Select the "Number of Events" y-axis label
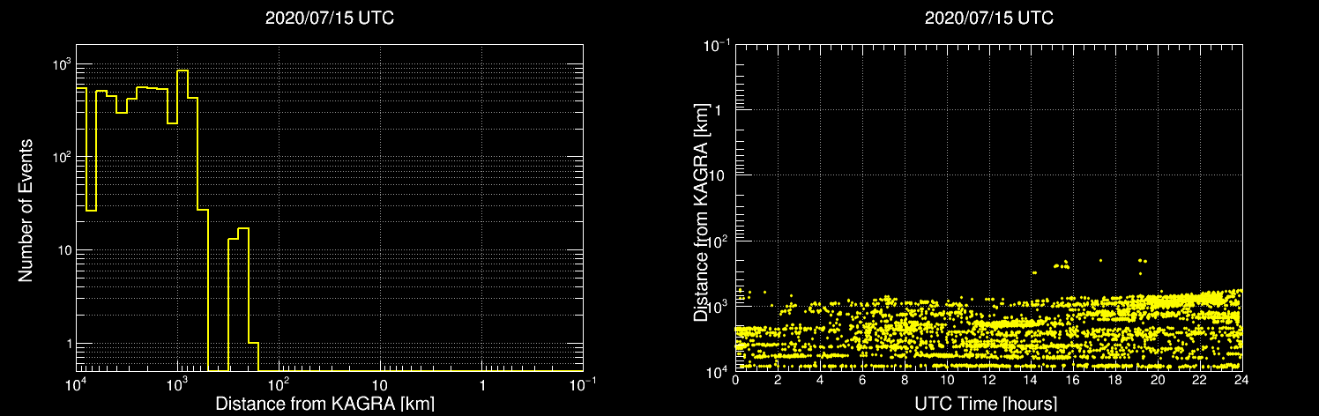 click(x=26, y=209)
